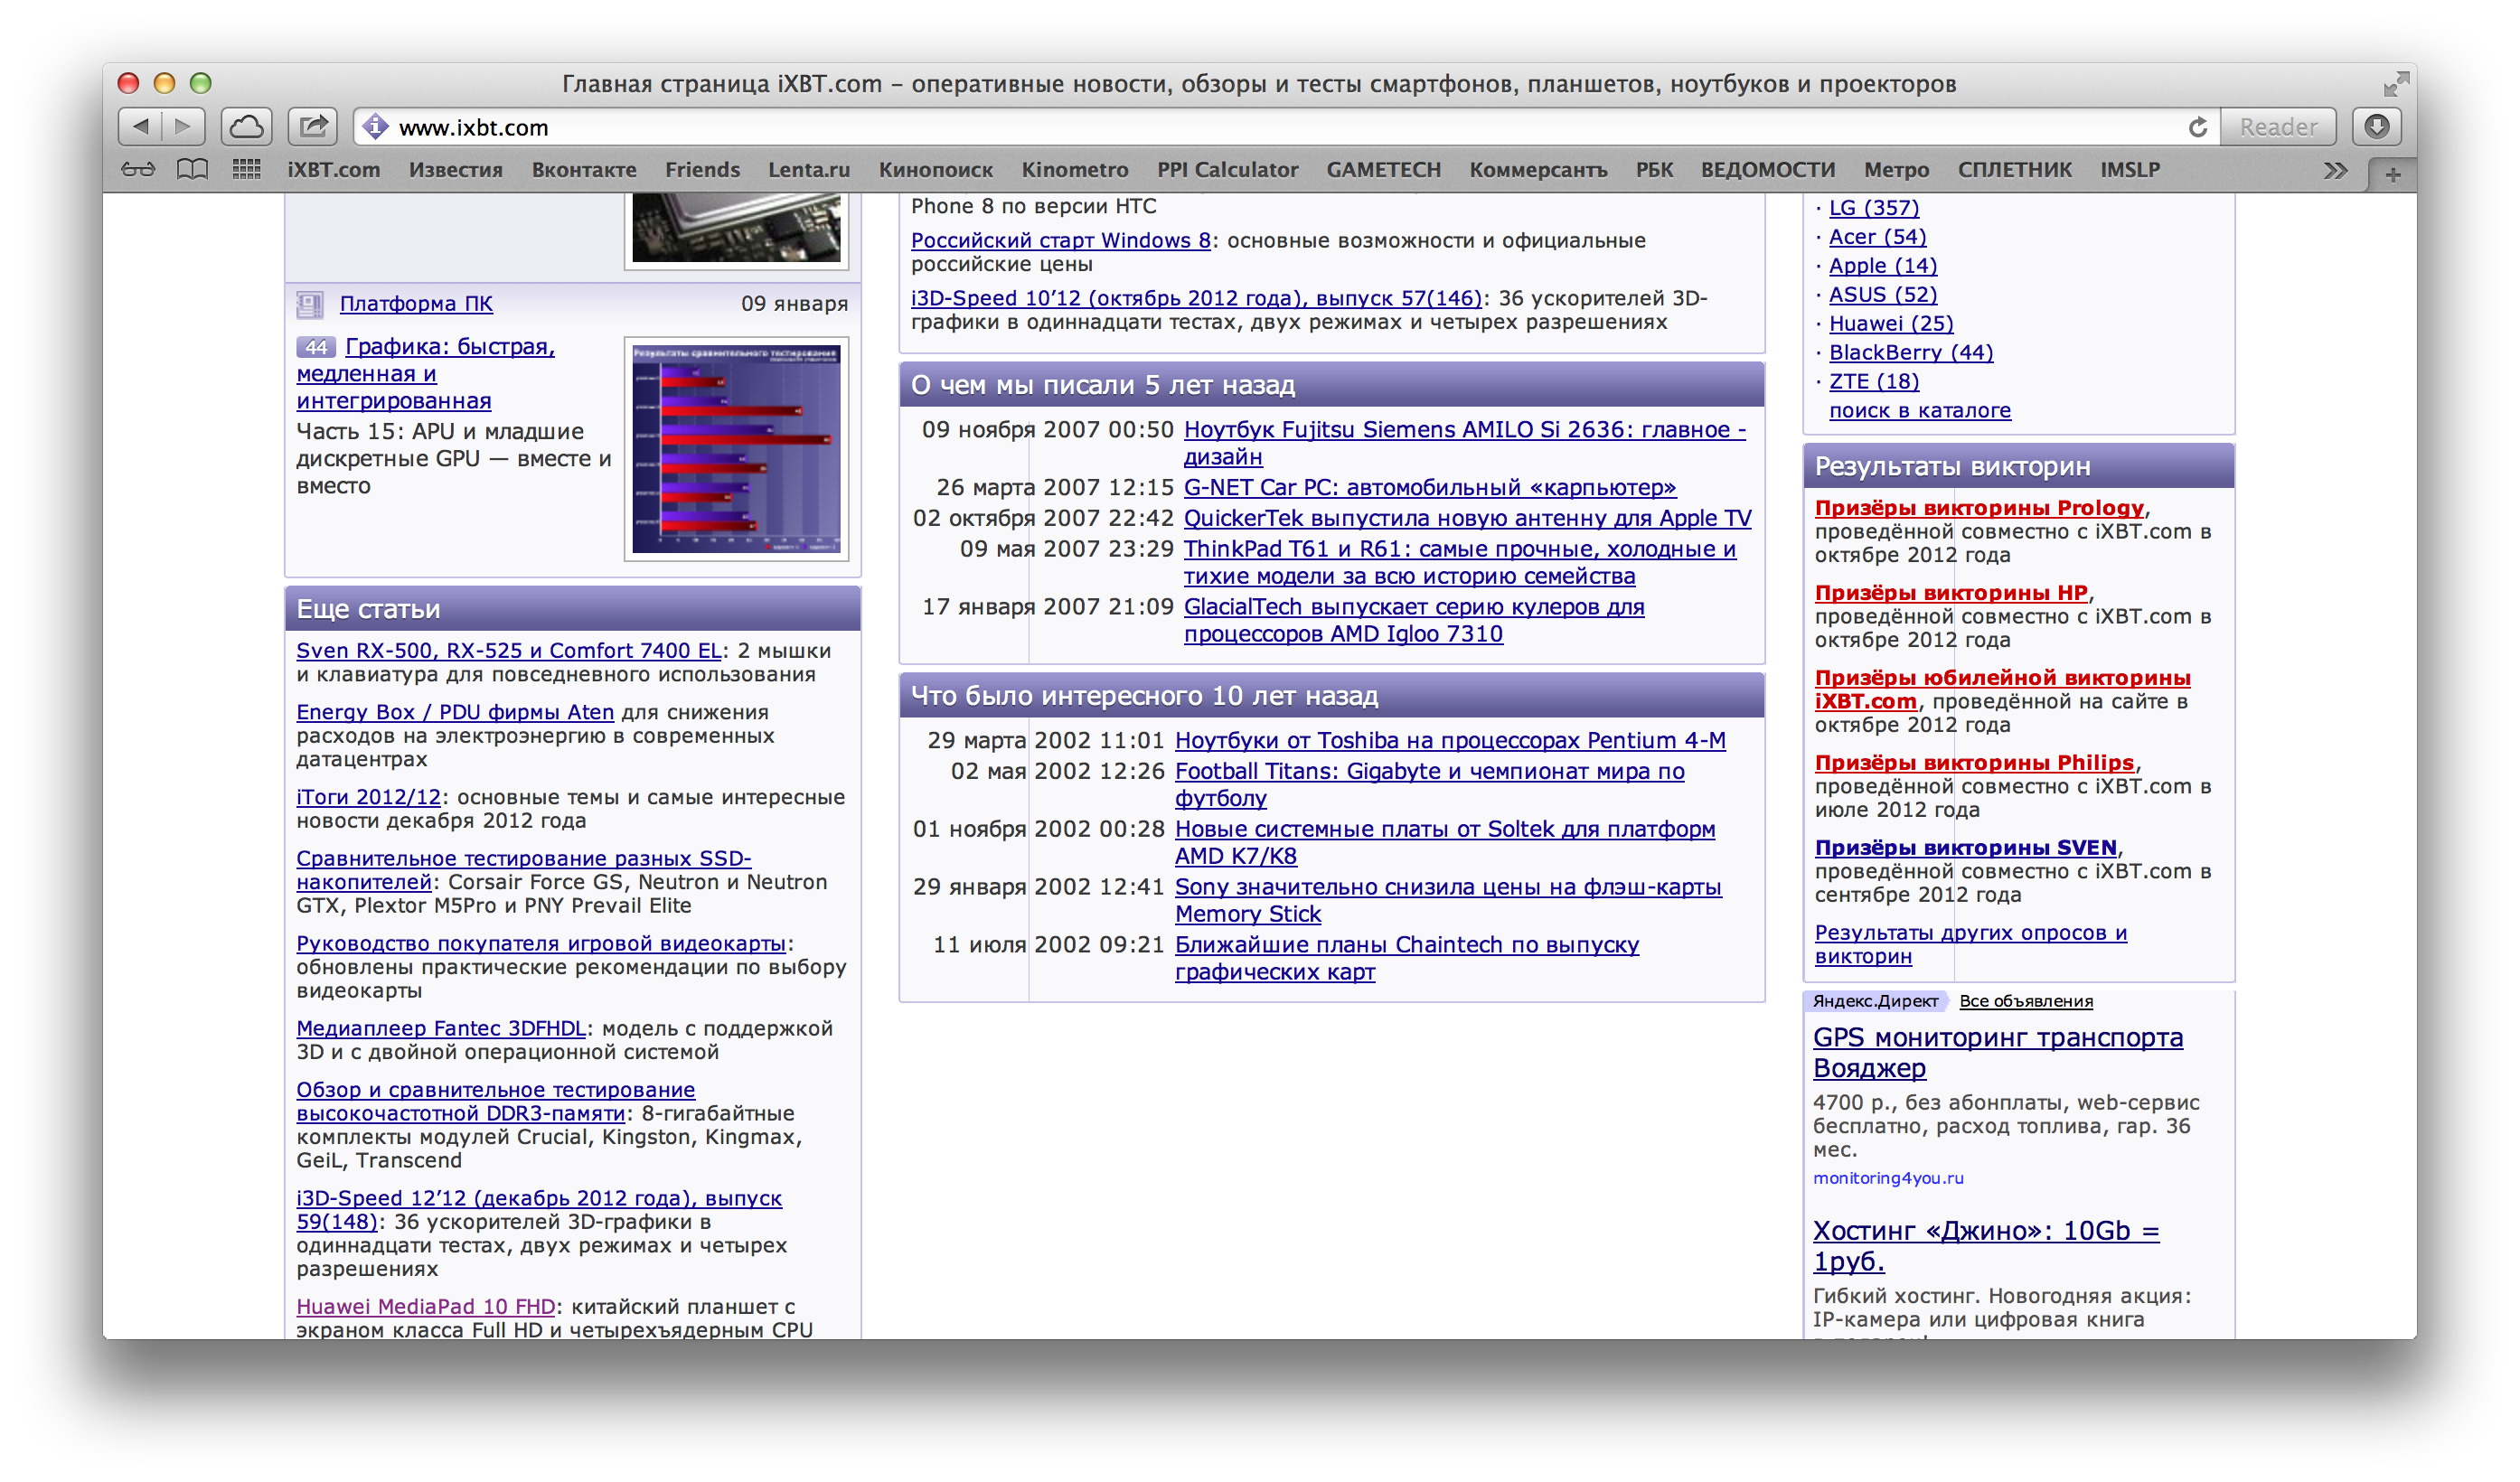Click the Safari forward arrow button
This screenshot has height=1482, width=2520.
point(183,127)
